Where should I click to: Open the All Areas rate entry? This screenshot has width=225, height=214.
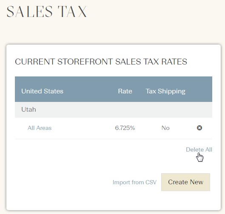(x=40, y=128)
